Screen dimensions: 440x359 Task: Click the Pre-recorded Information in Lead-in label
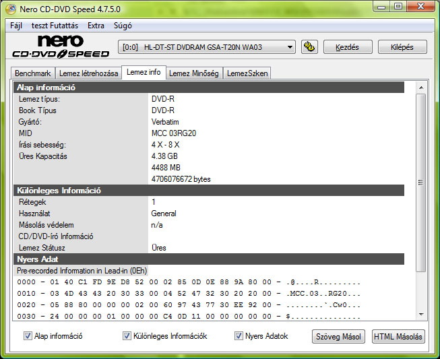point(82,271)
